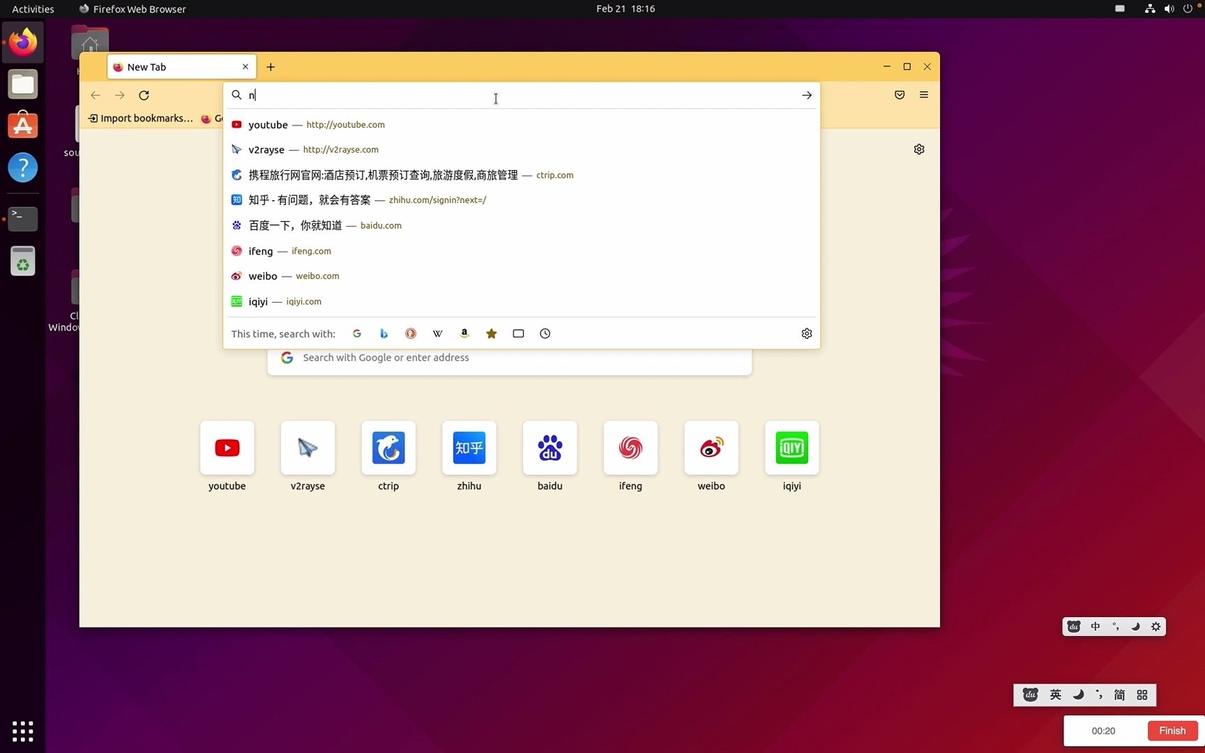Select the New Tab tab
1205x753 pixels.
(x=181, y=67)
